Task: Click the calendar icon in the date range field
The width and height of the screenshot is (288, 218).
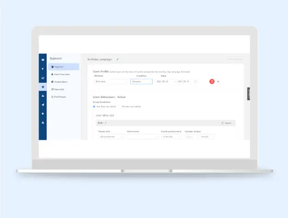Action: click(196, 81)
